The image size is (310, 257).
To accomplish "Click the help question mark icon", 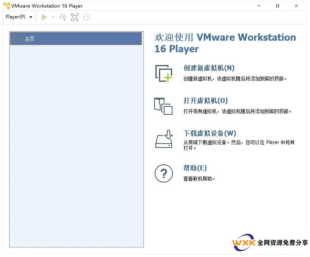I will pyautogui.click(x=164, y=173).
